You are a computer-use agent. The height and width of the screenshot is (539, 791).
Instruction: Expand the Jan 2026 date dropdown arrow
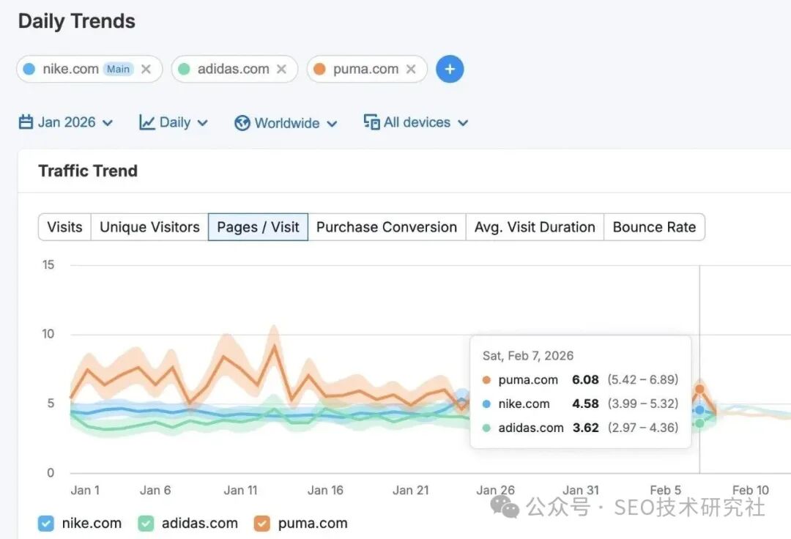[x=108, y=123]
